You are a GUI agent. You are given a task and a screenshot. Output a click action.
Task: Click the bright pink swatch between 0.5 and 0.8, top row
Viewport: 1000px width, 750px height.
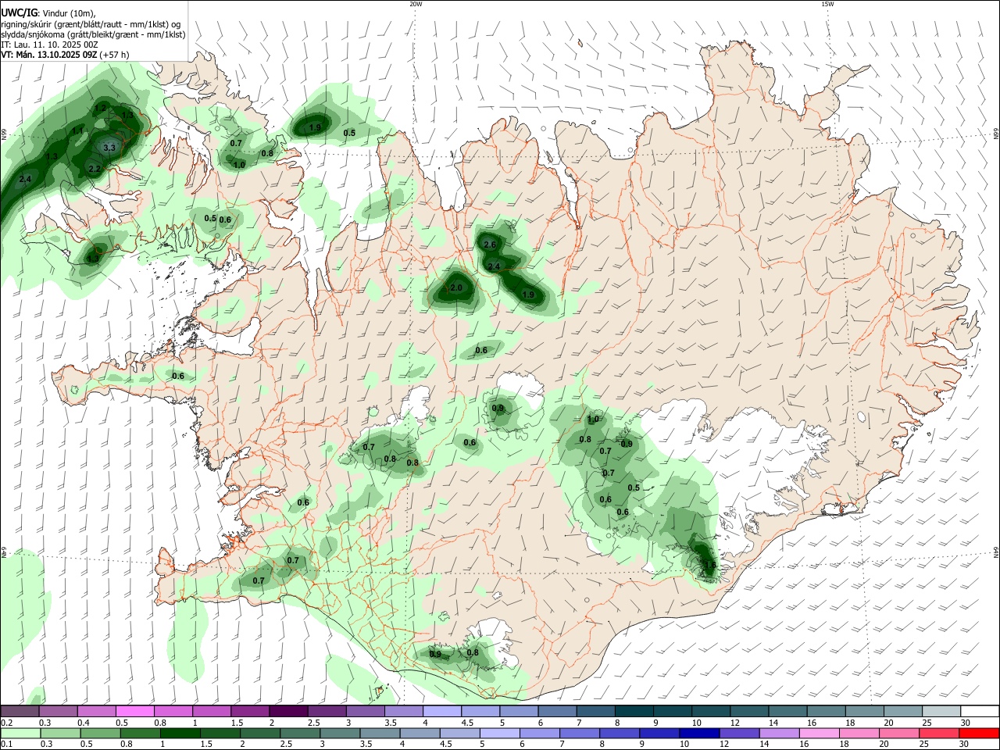134,711
